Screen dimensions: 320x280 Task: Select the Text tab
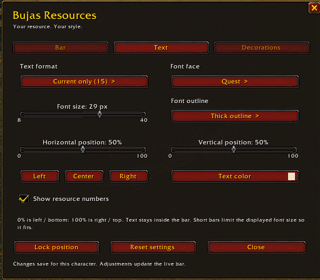coord(161,48)
